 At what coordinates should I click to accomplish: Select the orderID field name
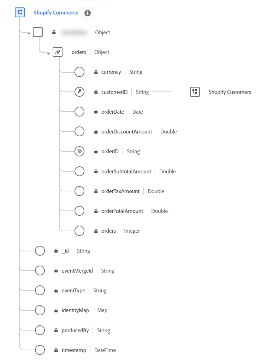coord(110,151)
